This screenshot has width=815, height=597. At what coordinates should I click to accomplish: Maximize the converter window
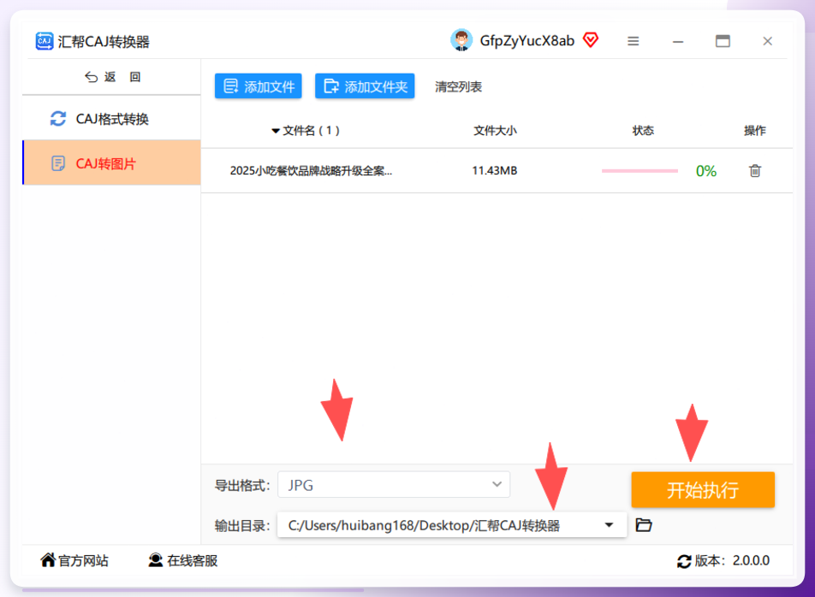click(723, 41)
